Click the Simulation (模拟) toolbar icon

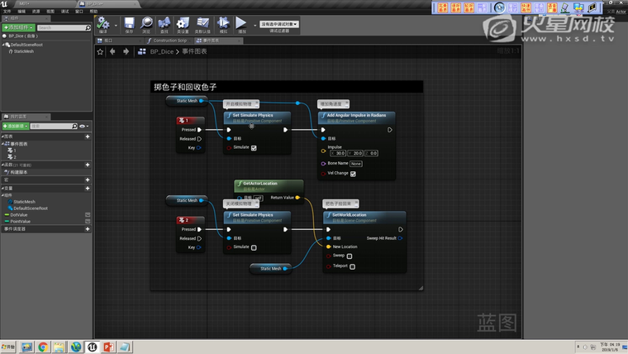pos(222,24)
